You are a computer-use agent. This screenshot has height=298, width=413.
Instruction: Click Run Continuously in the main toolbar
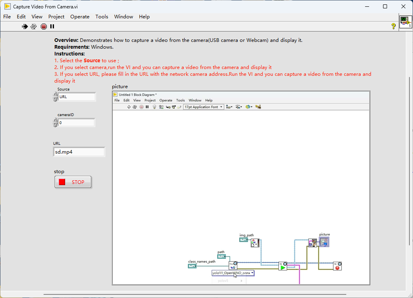coord(34,26)
